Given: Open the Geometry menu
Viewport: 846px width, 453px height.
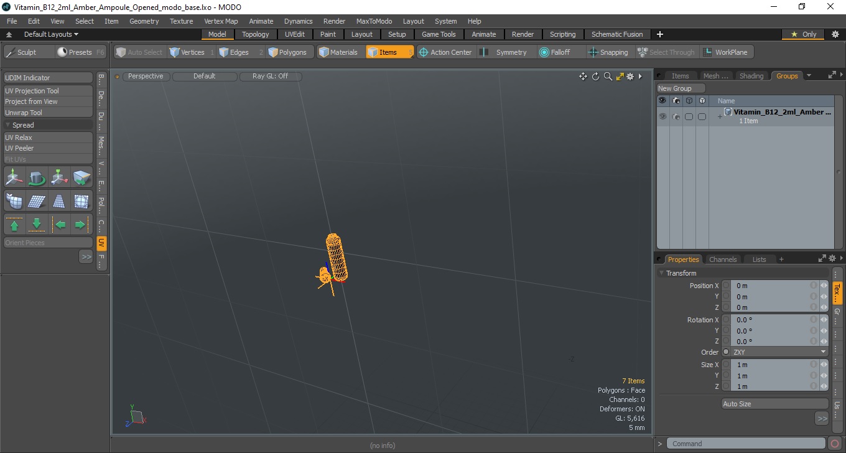Looking at the screenshot, I should 144,21.
